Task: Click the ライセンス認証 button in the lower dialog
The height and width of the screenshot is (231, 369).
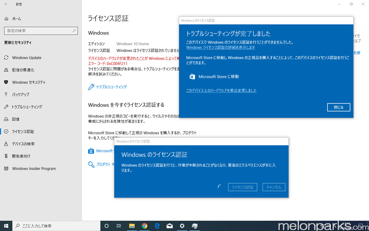Action: click(243, 187)
